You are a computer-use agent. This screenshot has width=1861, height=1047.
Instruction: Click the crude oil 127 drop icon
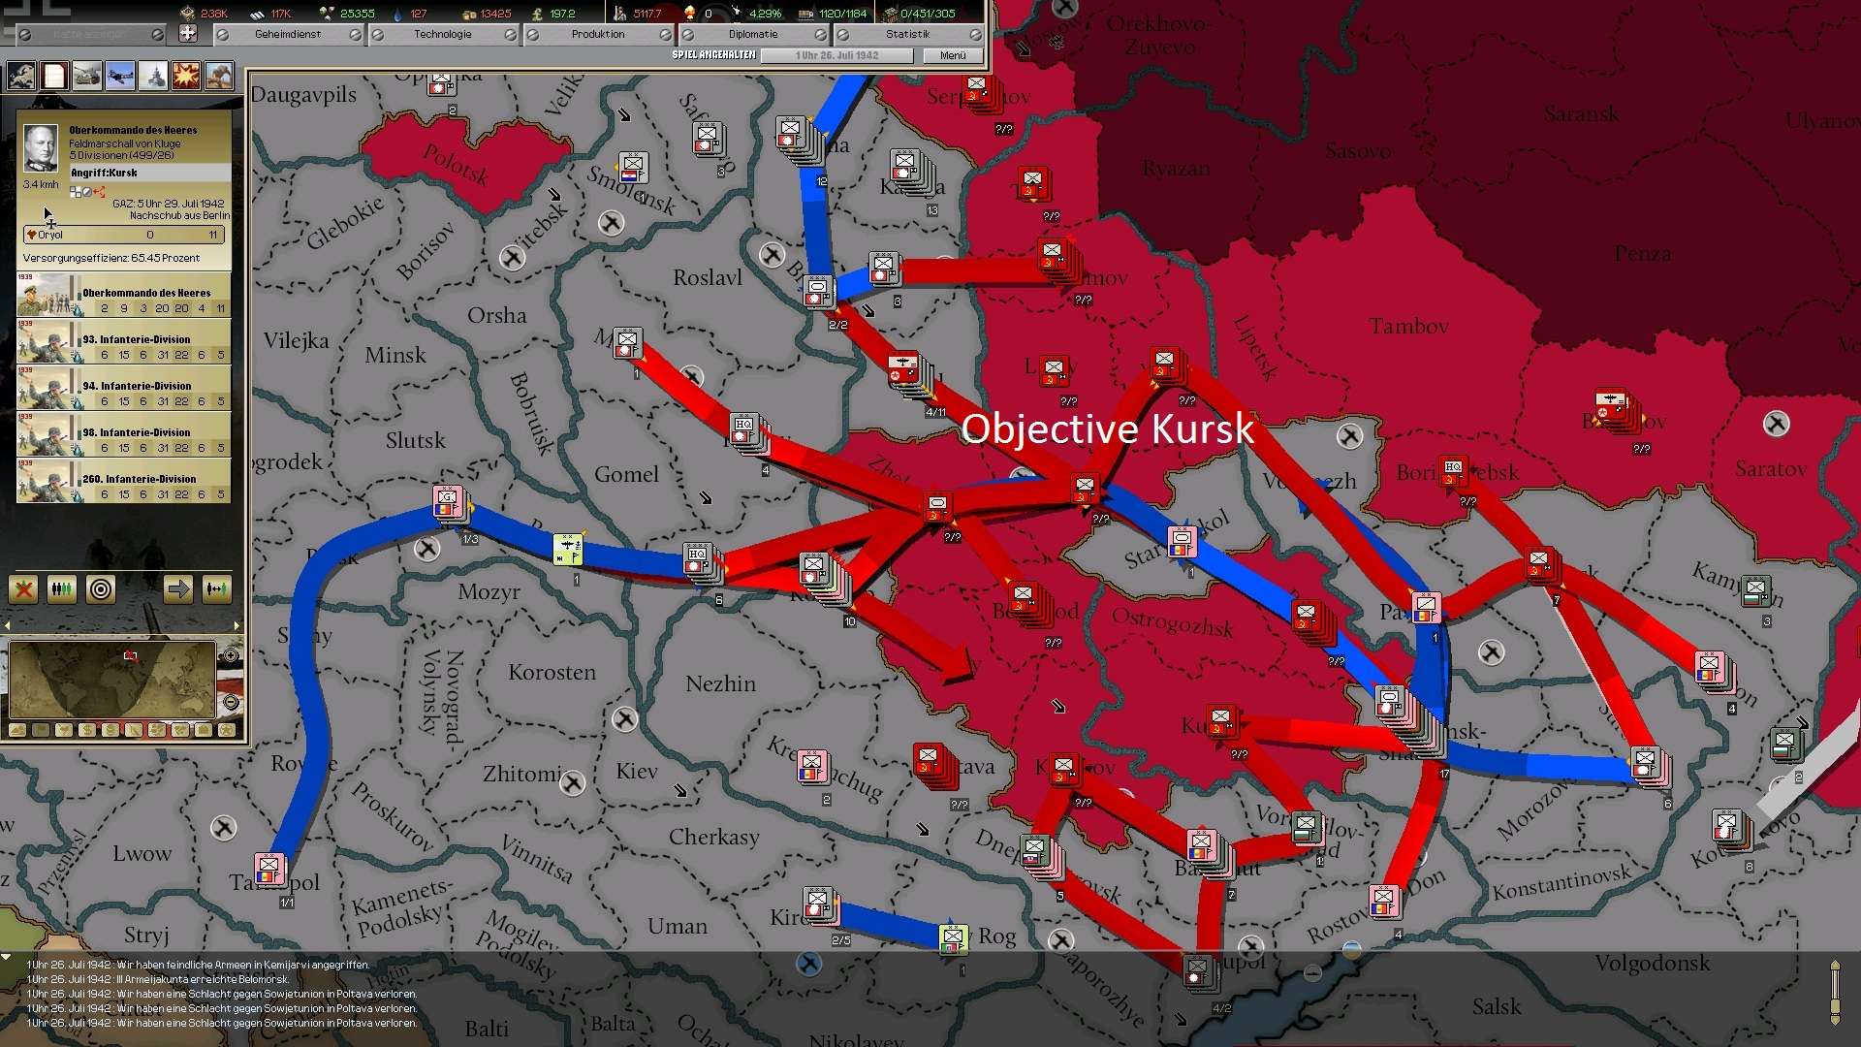(x=397, y=13)
